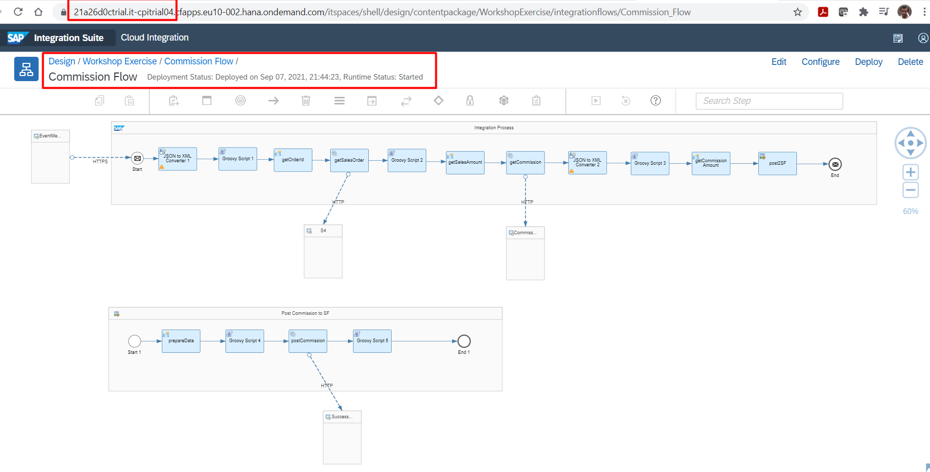
Task: Open the Commission Flow breadcrumb link
Action: pos(199,61)
